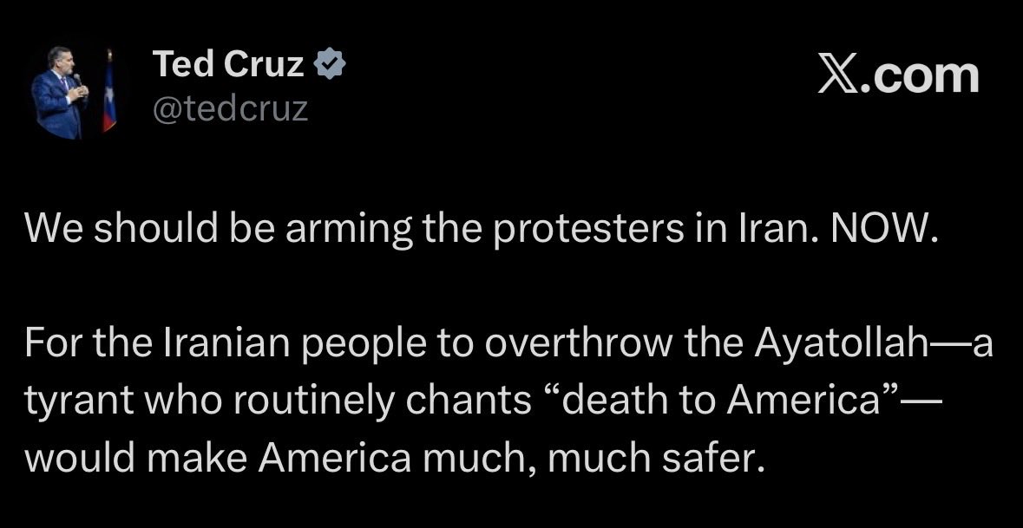Image resolution: width=1023 pixels, height=528 pixels.
Task: Open the @tedcruz handle link
Action: coord(230,109)
